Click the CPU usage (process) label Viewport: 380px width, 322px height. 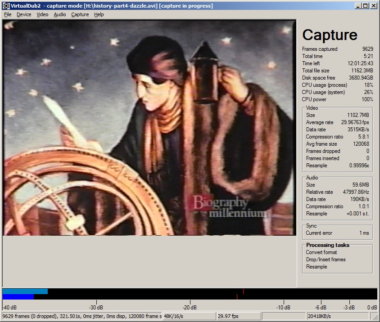pyautogui.click(x=324, y=85)
